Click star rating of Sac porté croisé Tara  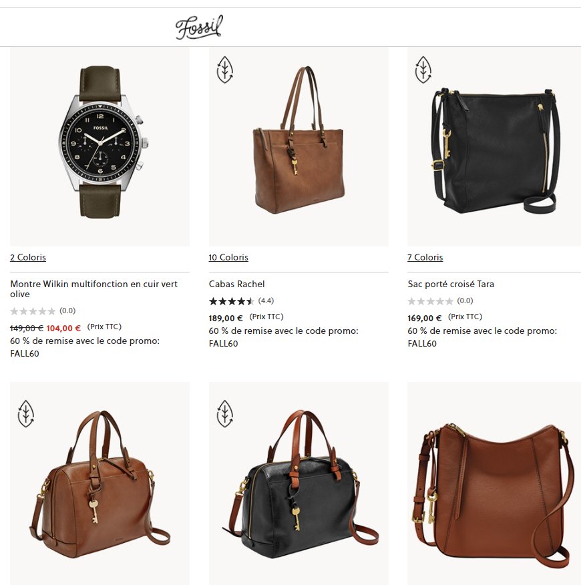tap(430, 301)
